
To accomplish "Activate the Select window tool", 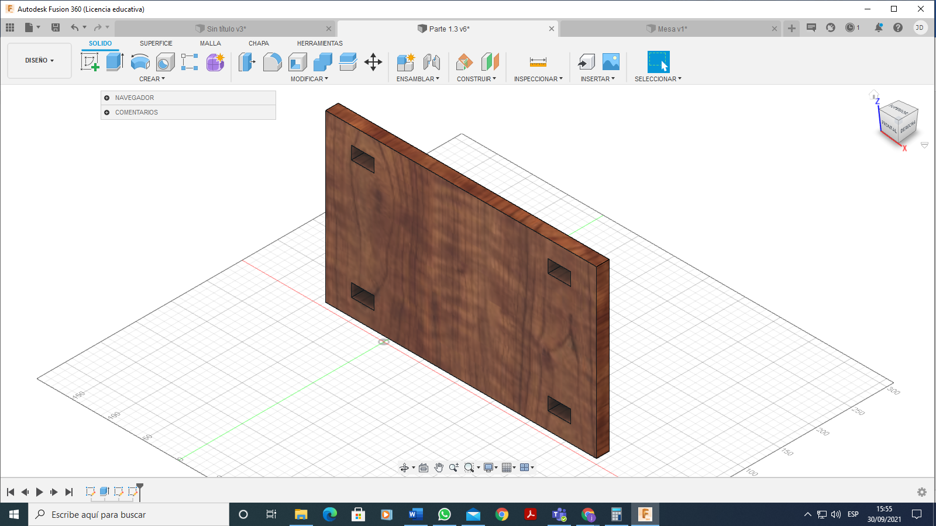I will point(658,61).
